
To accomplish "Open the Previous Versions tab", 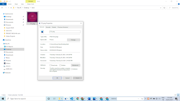I will tap(63, 27).
